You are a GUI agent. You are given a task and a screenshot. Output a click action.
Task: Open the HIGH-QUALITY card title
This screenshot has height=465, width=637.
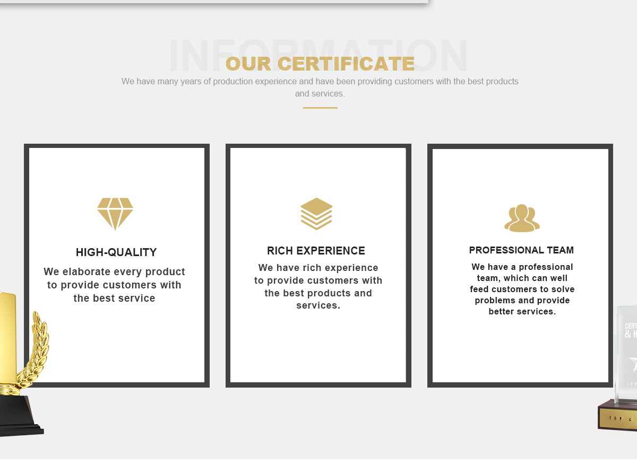point(116,252)
